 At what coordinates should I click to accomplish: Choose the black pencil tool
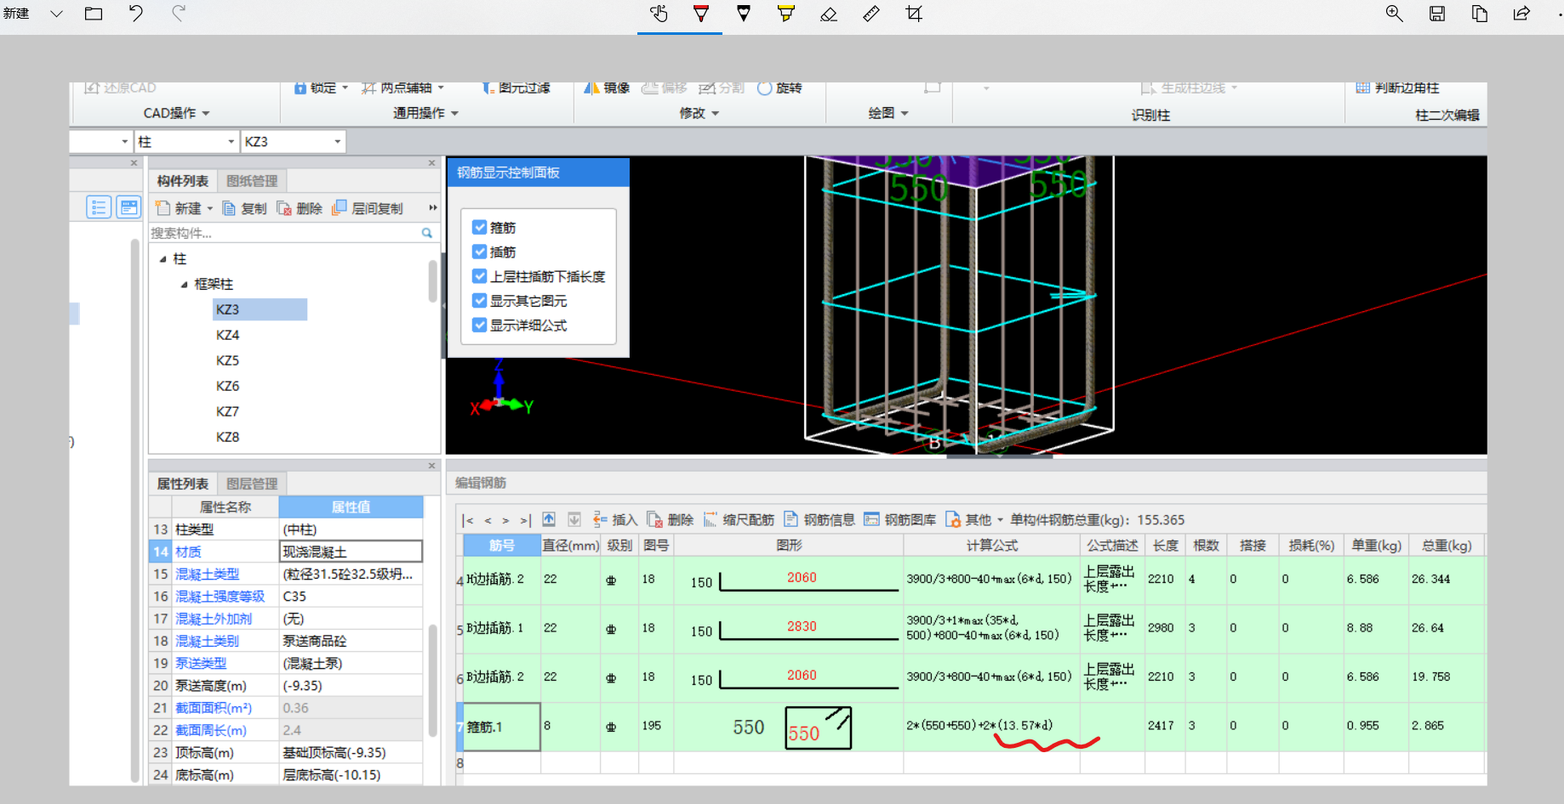pos(744,14)
